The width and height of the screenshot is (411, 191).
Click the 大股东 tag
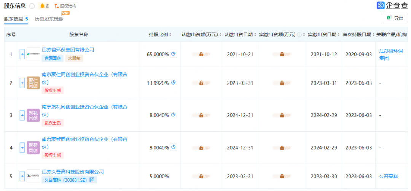tap(74, 58)
